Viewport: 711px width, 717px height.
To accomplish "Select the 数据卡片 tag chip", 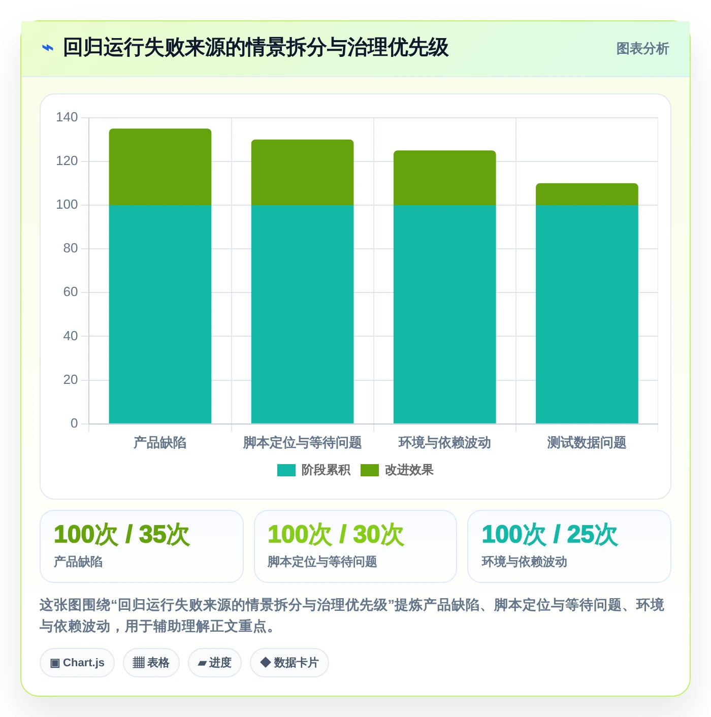I will [x=289, y=663].
